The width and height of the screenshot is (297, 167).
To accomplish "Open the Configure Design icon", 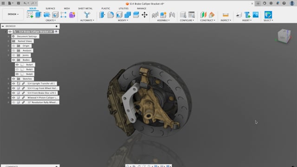I will coord(183,15).
